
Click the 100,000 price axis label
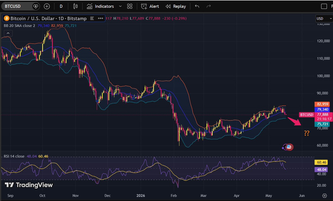323,76
